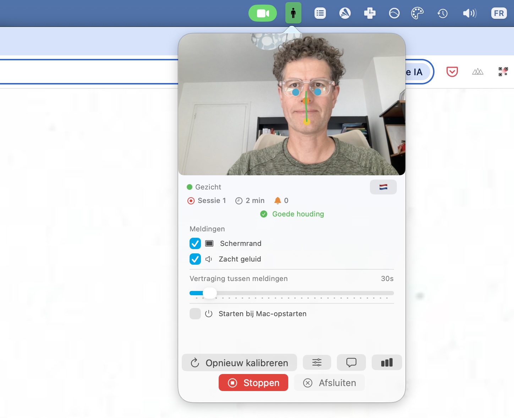Image resolution: width=514 pixels, height=418 pixels.
Task: Click the 2 min session timer
Action: point(250,200)
